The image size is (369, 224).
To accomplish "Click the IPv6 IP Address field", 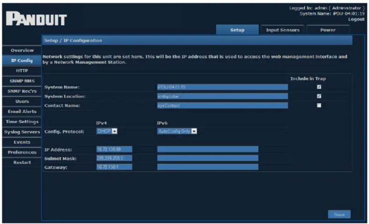I will point(207,149).
